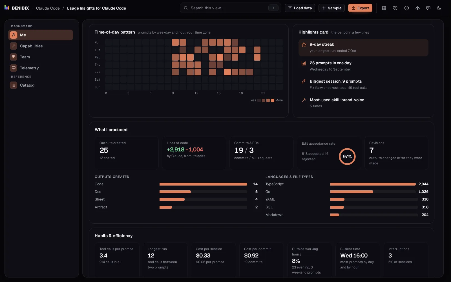Click the brightest More legend swatch
Viewport: 451px width, 282px height.
(273, 100)
